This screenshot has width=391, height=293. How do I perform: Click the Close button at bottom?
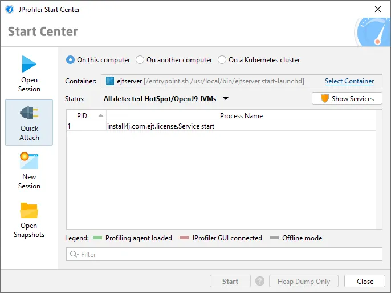(x=365, y=281)
